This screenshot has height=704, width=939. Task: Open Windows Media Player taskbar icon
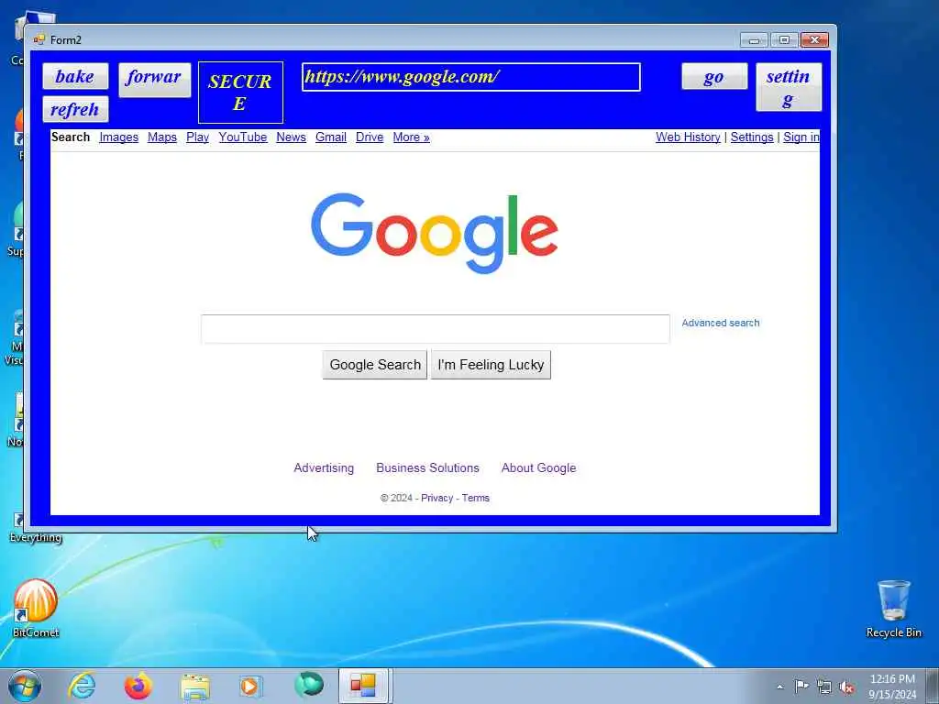[x=250, y=686]
